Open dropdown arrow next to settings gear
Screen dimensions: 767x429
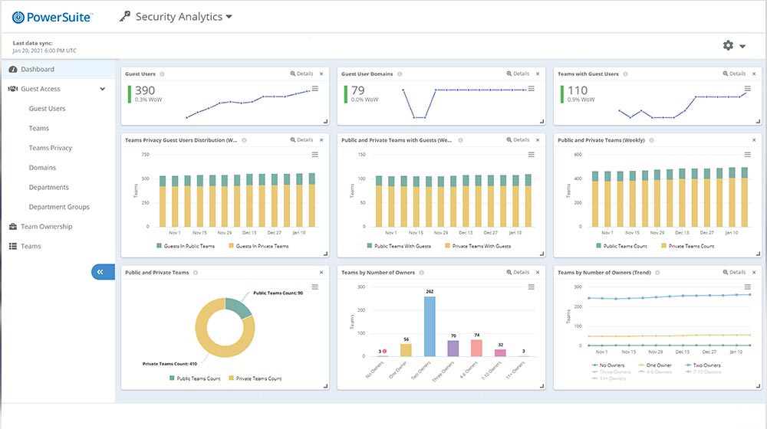[x=742, y=47]
